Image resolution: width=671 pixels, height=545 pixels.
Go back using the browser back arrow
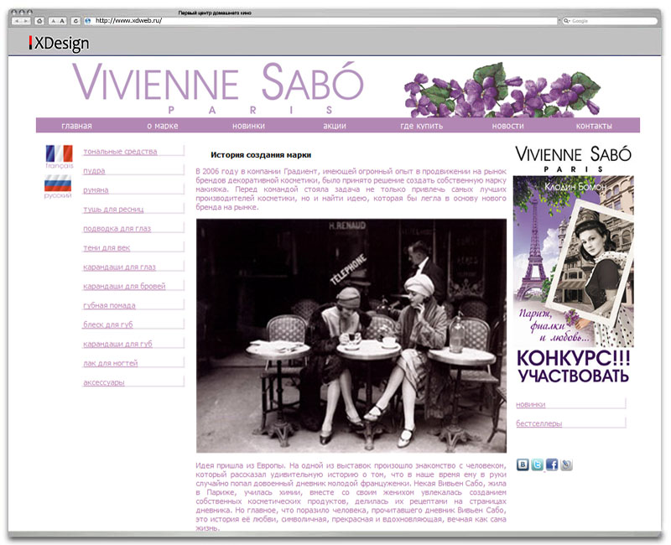point(17,20)
